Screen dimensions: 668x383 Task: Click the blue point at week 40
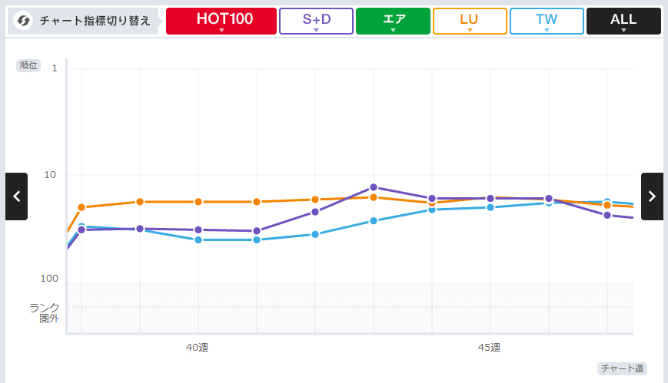pyautogui.click(x=198, y=240)
